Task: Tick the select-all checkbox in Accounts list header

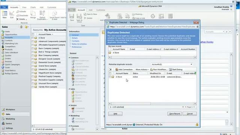Action: [x=33, y=34]
